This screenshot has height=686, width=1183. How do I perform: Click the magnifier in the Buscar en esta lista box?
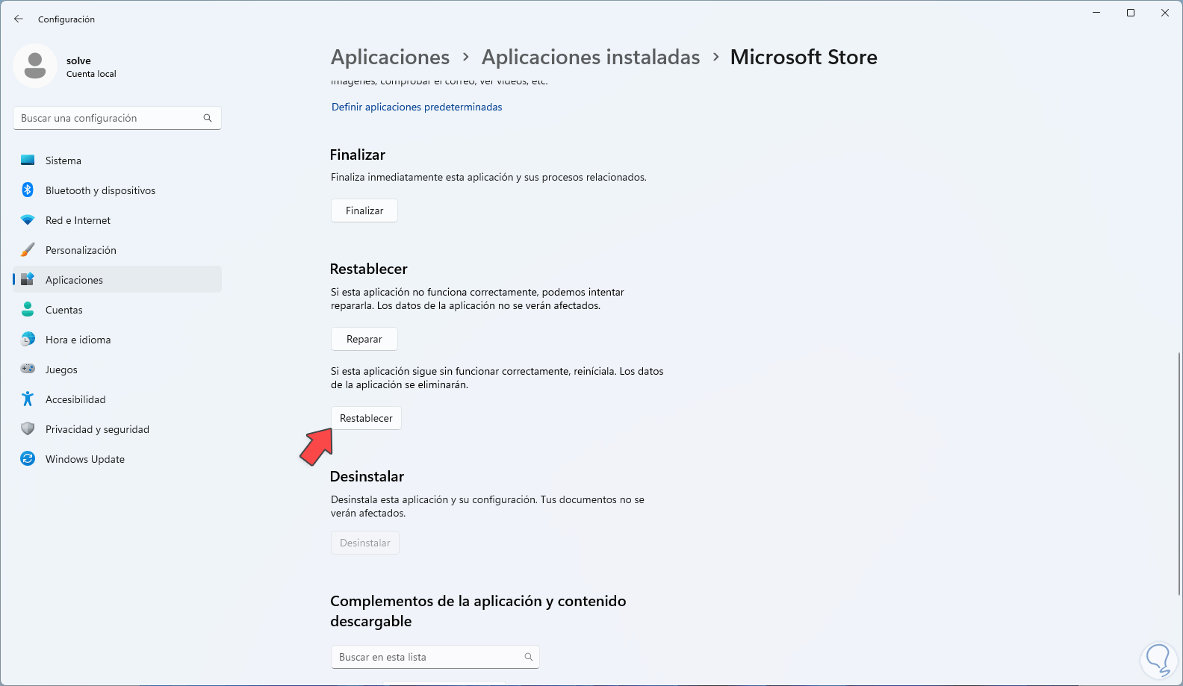pos(529,657)
